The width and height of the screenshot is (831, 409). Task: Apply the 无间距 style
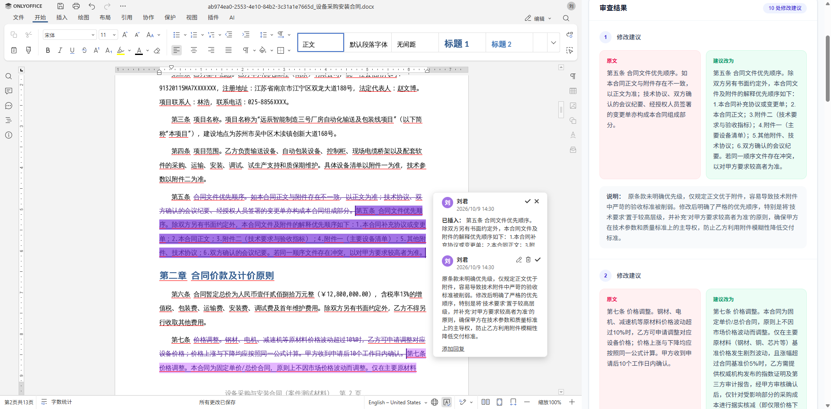(415, 43)
